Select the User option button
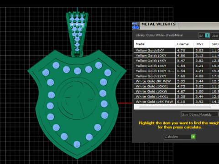The height and width of the screenshot is (164, 219). point(215,36)
